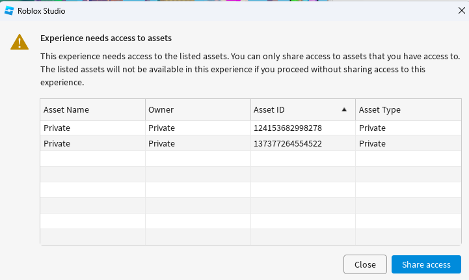469x280 pixels.
Task: Select the first row's Asset Name cell
Action: (x=92, y=128)
